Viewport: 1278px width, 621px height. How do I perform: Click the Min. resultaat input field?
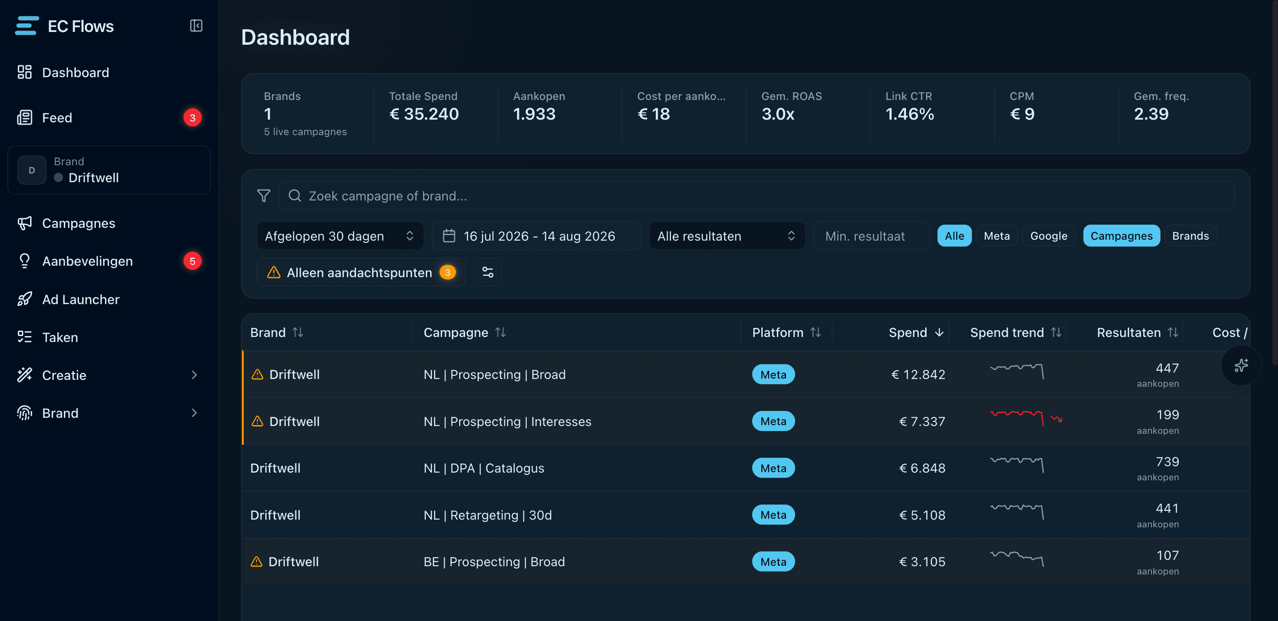click(872, 236)
